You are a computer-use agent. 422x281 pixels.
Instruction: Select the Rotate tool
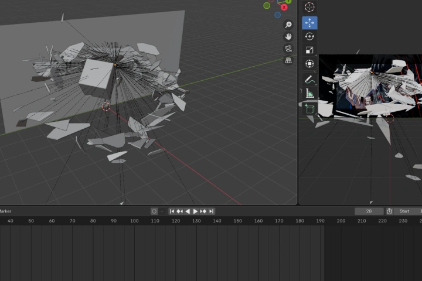click(x=309, y=36)
